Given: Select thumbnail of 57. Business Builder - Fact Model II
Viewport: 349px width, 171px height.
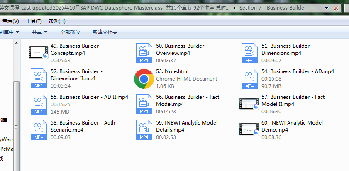Looking at the screenshot, I should [249, 104].
